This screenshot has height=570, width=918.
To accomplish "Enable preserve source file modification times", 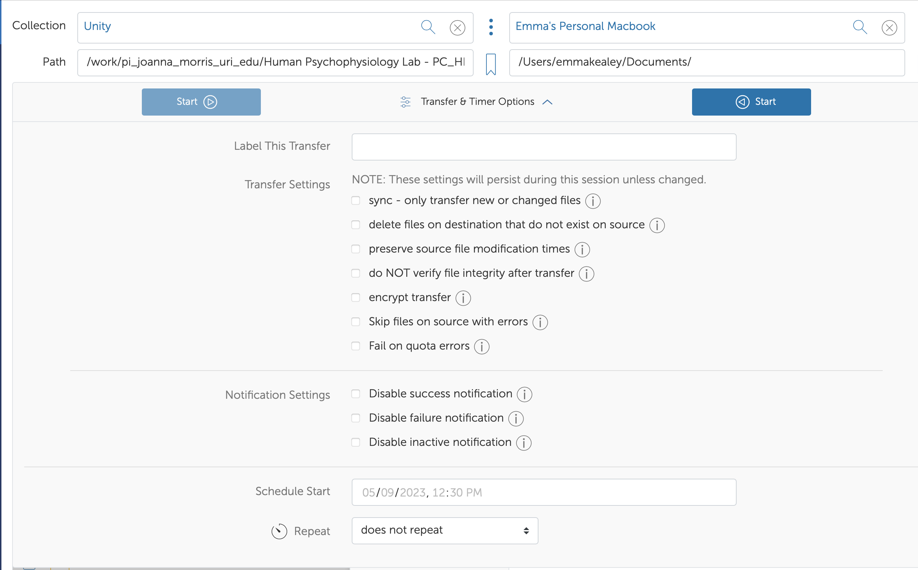I will (355, 249).
